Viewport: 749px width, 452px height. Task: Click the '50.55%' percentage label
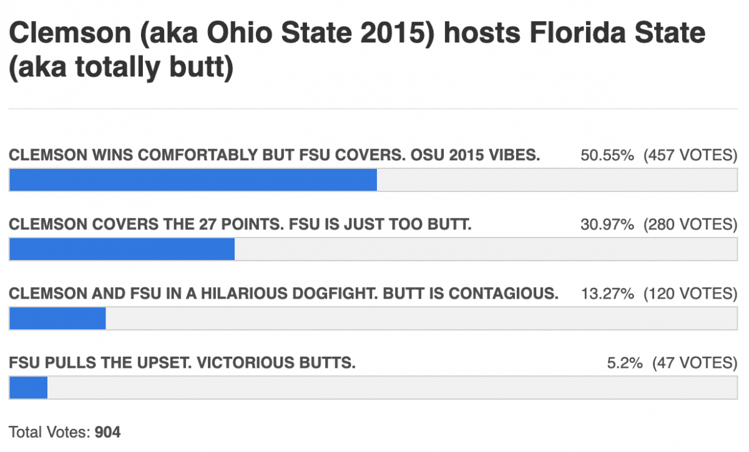click(607, 155)
